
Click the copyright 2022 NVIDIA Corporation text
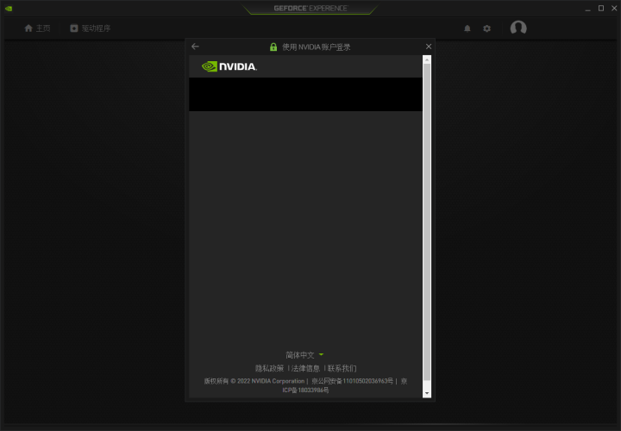(254, 381)
